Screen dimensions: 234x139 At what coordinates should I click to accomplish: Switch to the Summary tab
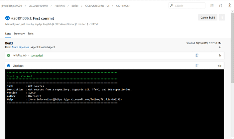pyautogui.click(x=19, y=33)
